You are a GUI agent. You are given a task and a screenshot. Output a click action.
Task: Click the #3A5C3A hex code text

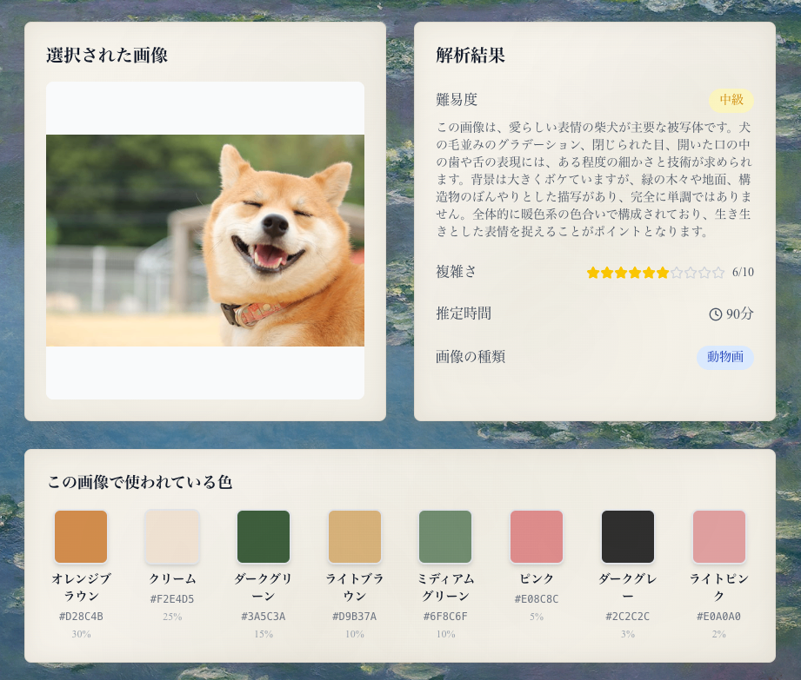(x=264, y=617)
